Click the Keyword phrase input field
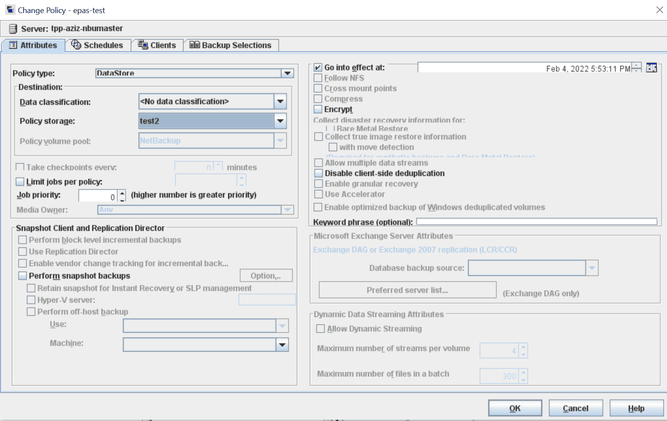Screen dimensions: 667x421 coord(536,222)
